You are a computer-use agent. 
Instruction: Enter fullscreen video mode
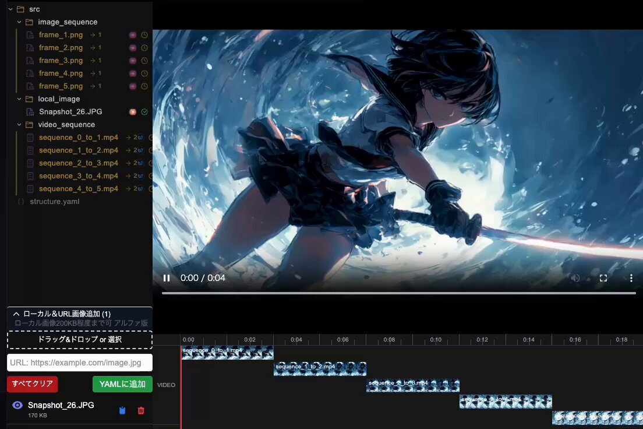tap(603, 278)
